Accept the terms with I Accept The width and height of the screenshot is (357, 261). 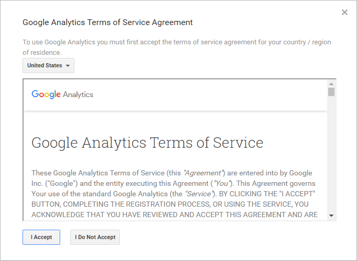click(41, 237)
